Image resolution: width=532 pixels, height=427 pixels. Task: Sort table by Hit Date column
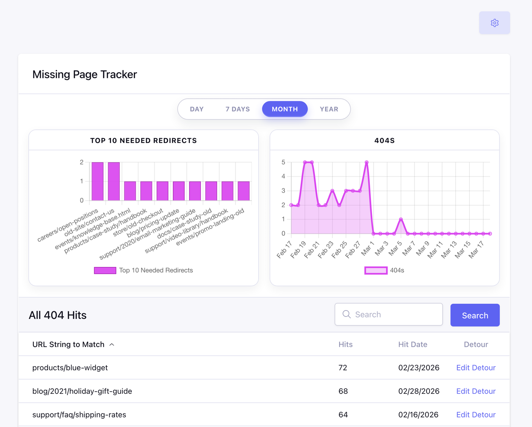(x=412, y=345)
